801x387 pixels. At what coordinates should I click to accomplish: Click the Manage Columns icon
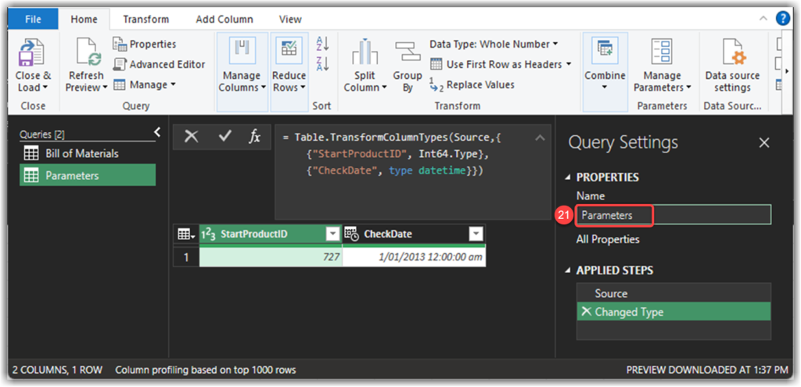click(242, 49)
